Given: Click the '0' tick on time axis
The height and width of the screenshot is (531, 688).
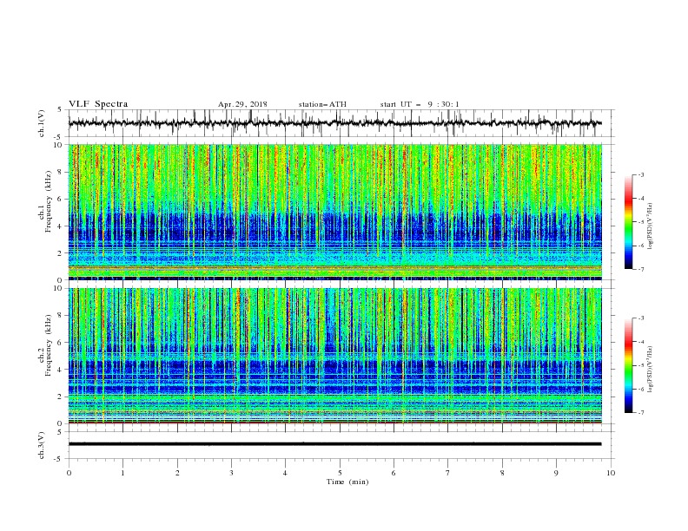Looking at the screenshot, I should click(69, 473).
